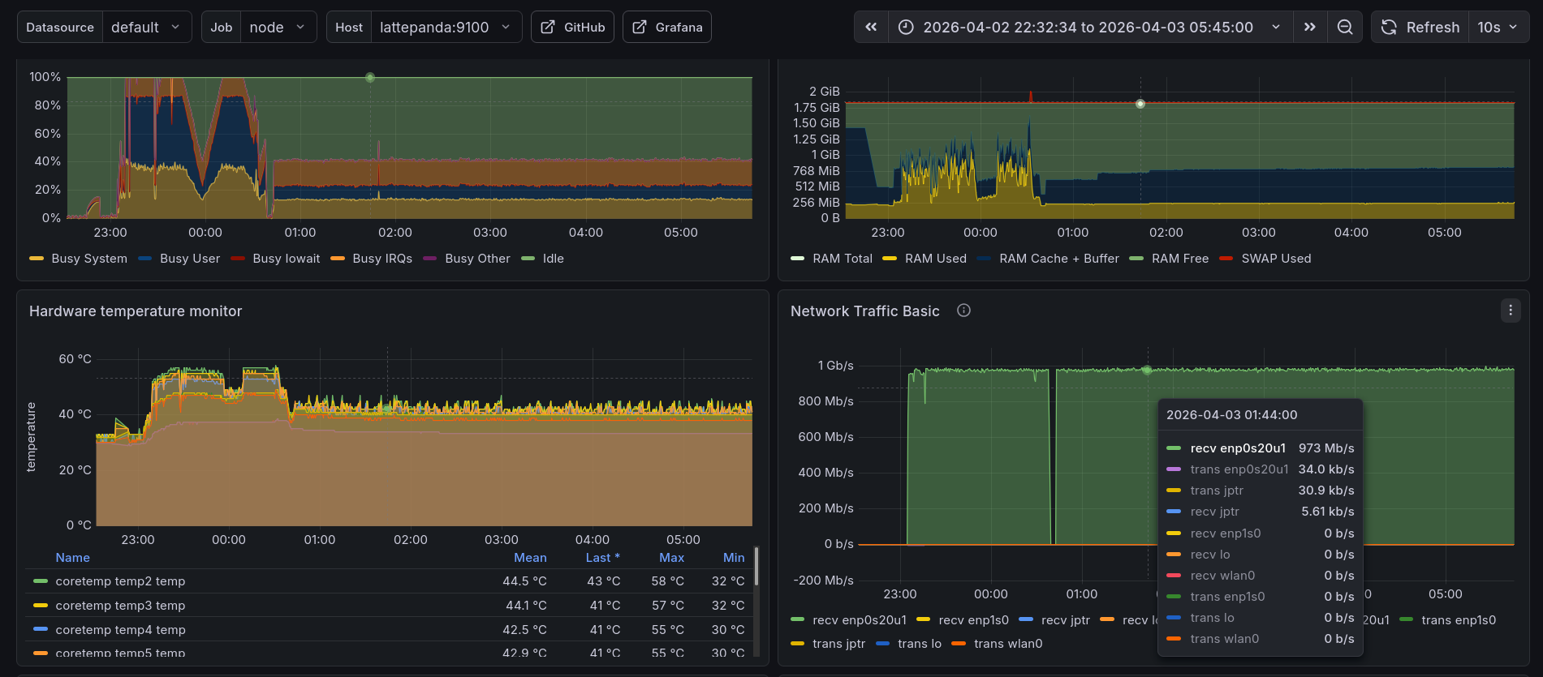Expand the Datasource default dropdown
The width and height of the screenshot is (1543, 677).
(x=146, y=27)
